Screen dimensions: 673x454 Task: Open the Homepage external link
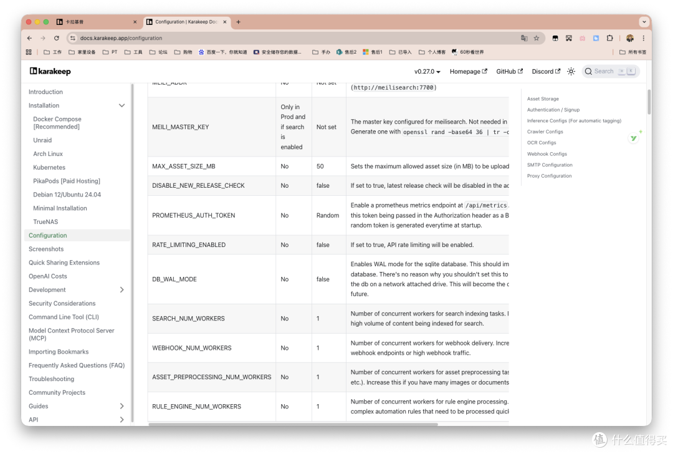pyautogui.click(x=468, y=71)
